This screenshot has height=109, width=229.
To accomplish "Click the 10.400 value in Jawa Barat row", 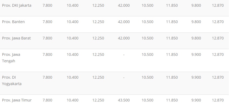I will coord(72,38).
